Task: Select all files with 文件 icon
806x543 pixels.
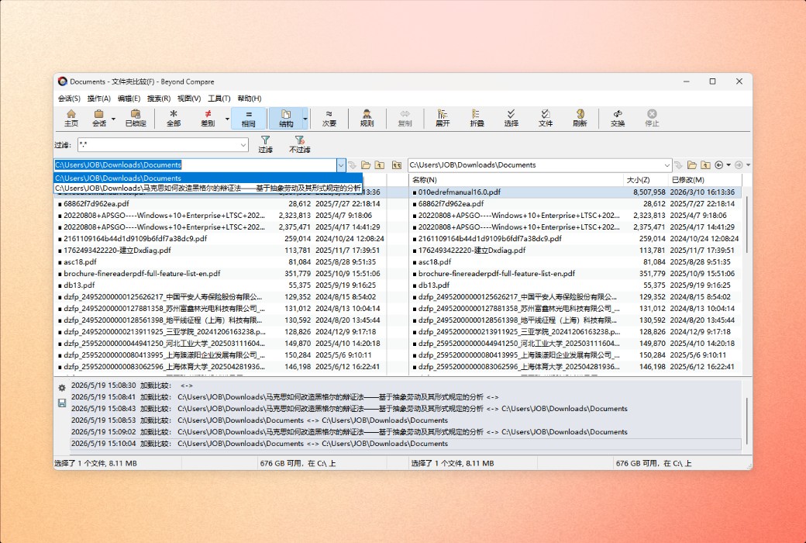Action: [x=546, y=118]
